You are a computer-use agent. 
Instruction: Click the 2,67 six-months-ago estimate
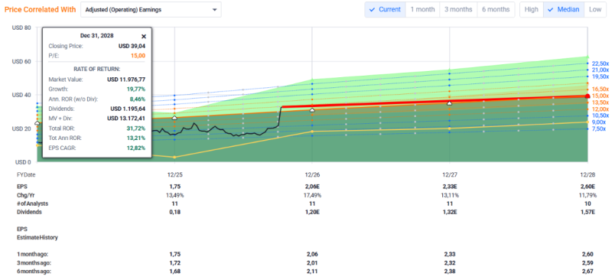tap(588, 272)
